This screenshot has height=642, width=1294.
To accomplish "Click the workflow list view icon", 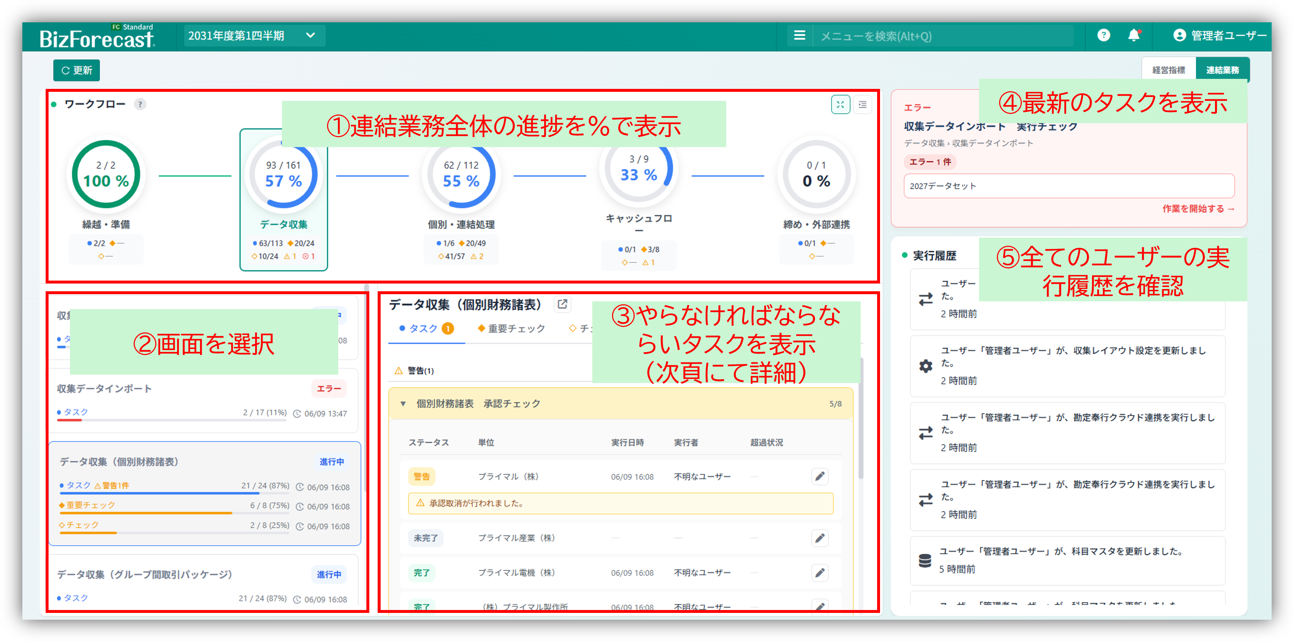I will click(863, 105).
